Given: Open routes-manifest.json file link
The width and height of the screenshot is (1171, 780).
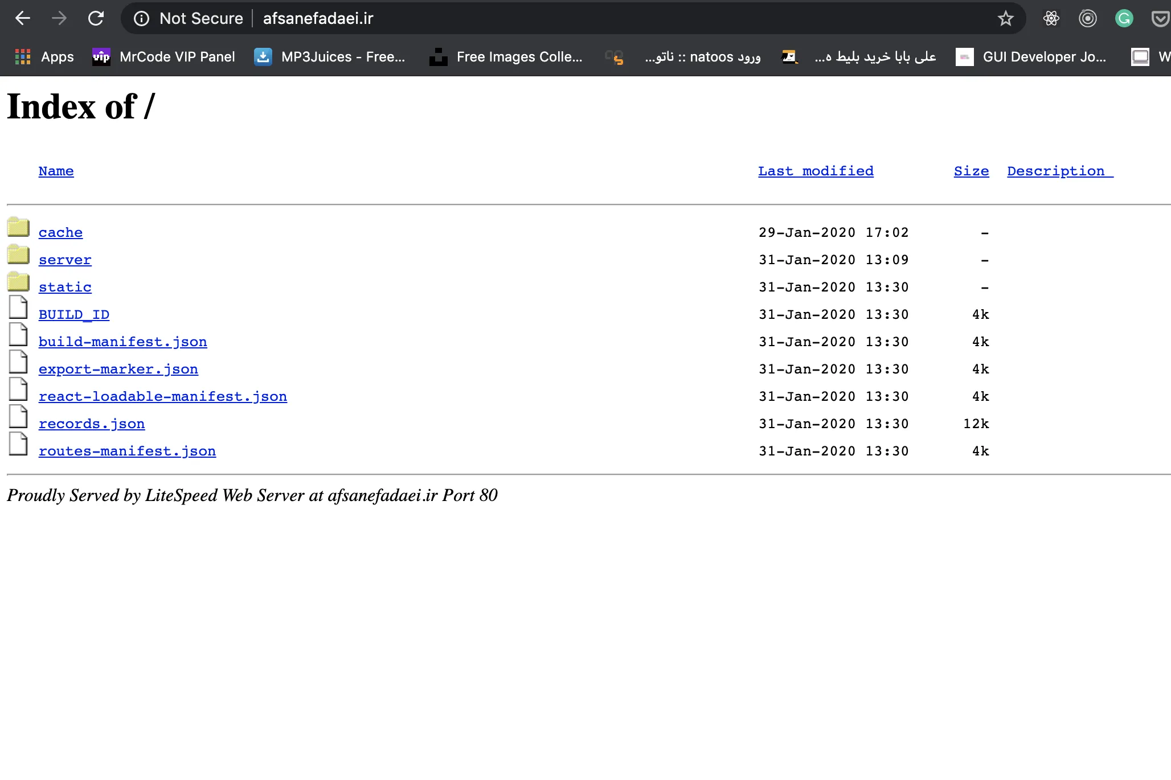Looking at the screenshot, I should 127,451.
